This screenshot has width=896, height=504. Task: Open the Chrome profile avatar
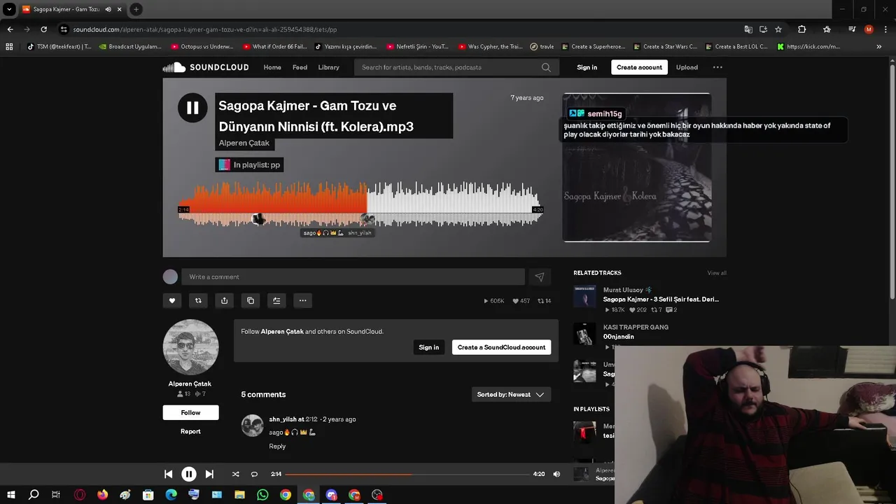pos(869,29)
